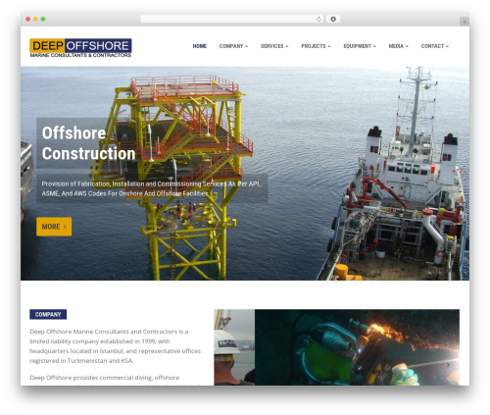Viewport: 490px width, 415px height.
Task: Advance image carousel with right arrow
Action: [448, 365]
